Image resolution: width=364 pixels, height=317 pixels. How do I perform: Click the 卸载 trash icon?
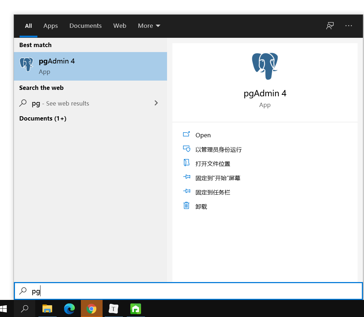pyautogui.click(x=187, y=206)
